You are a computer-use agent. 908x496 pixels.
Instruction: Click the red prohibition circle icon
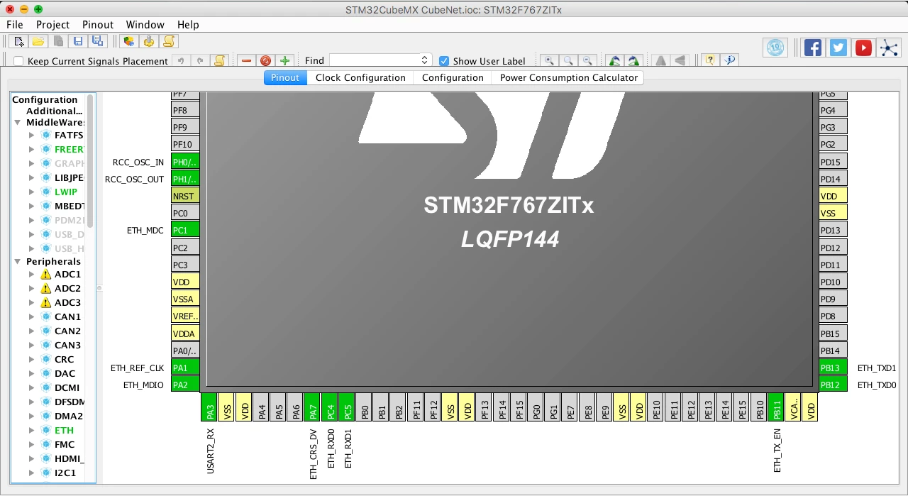point(265,61)
